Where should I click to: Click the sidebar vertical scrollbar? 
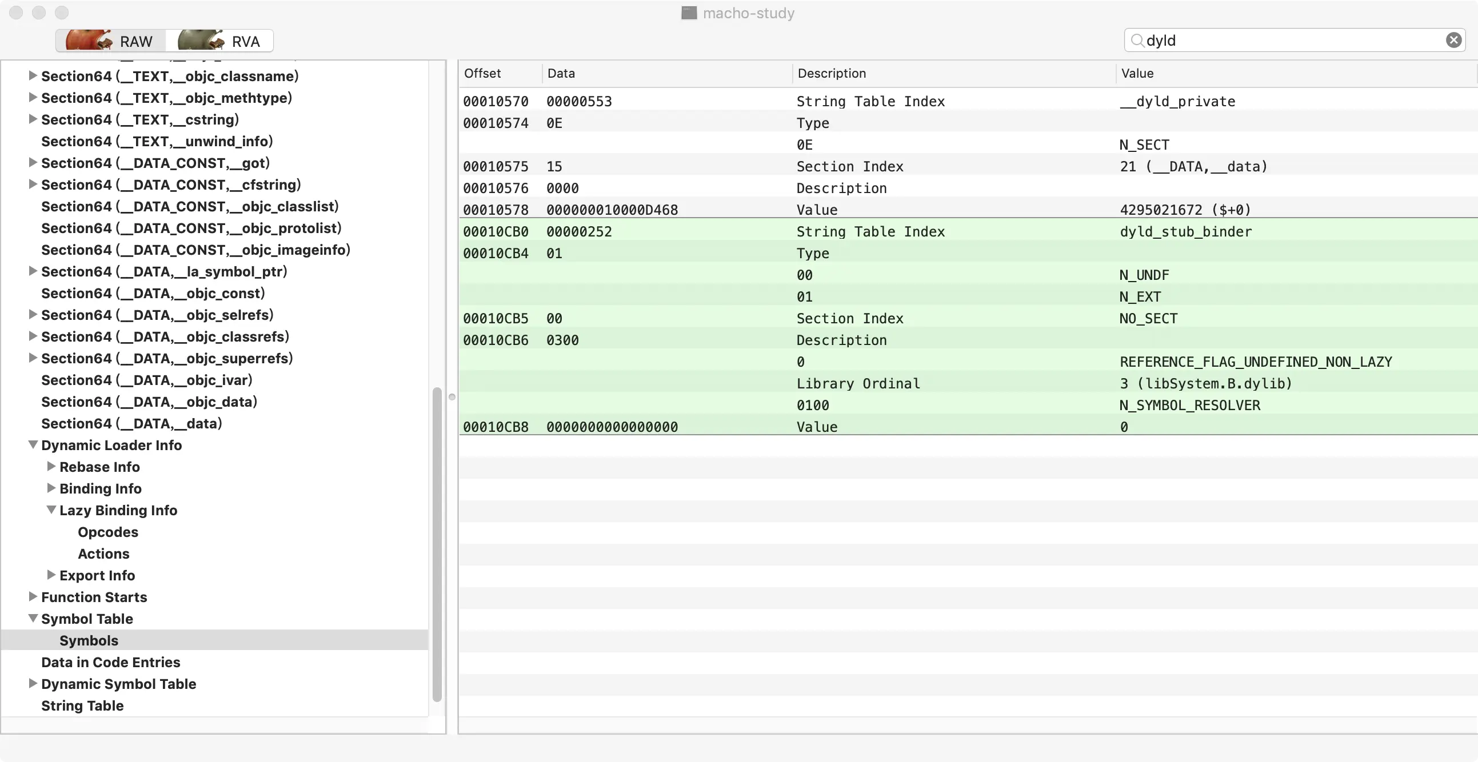pos(437,544)
